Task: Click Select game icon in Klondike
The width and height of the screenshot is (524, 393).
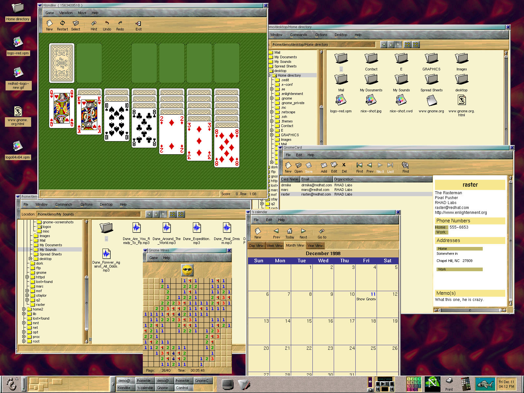Action: click(76, 25)
